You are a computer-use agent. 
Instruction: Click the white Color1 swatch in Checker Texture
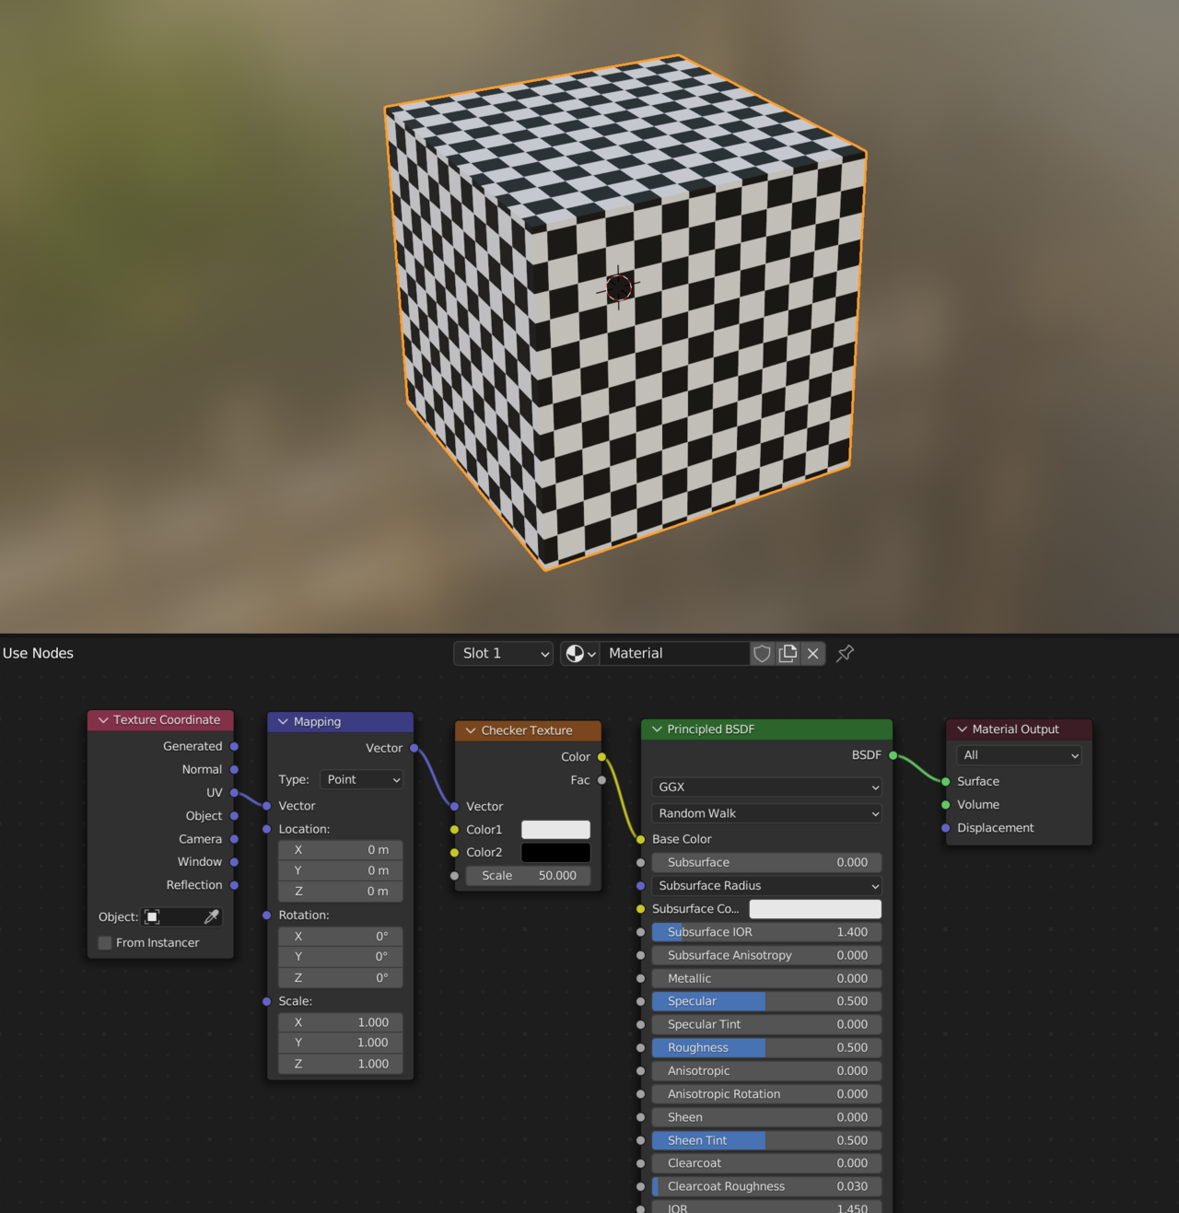click(x=555, y=829)
